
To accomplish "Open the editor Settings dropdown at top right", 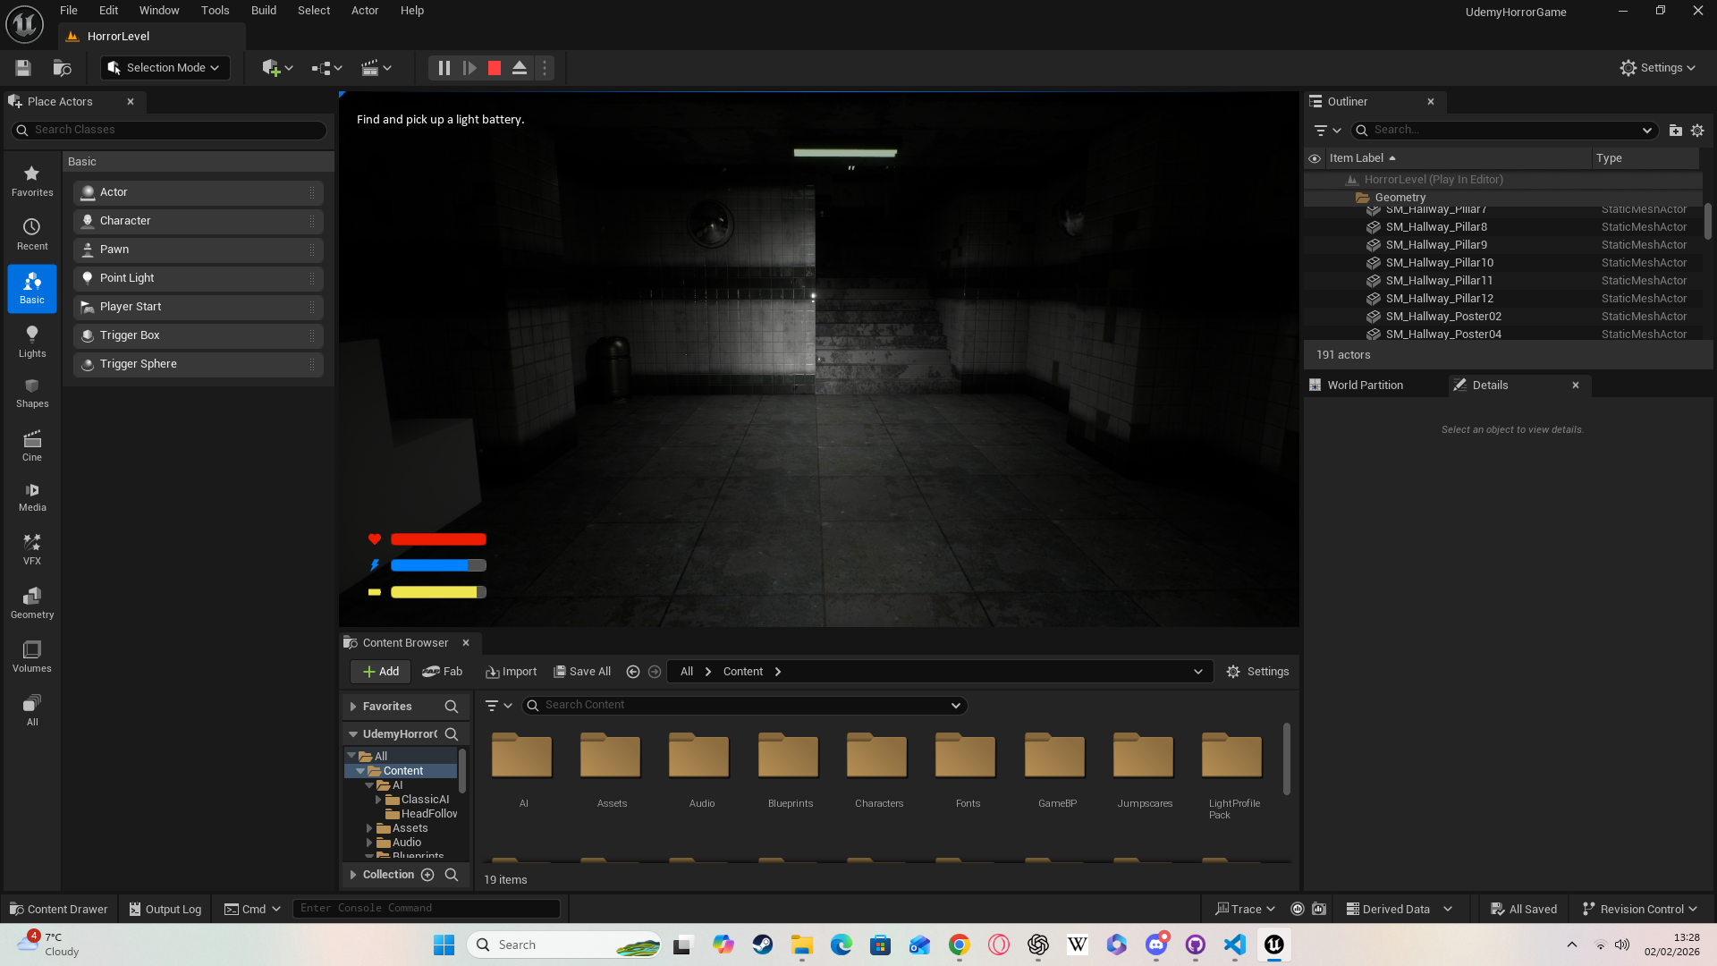I will 1656,67.
